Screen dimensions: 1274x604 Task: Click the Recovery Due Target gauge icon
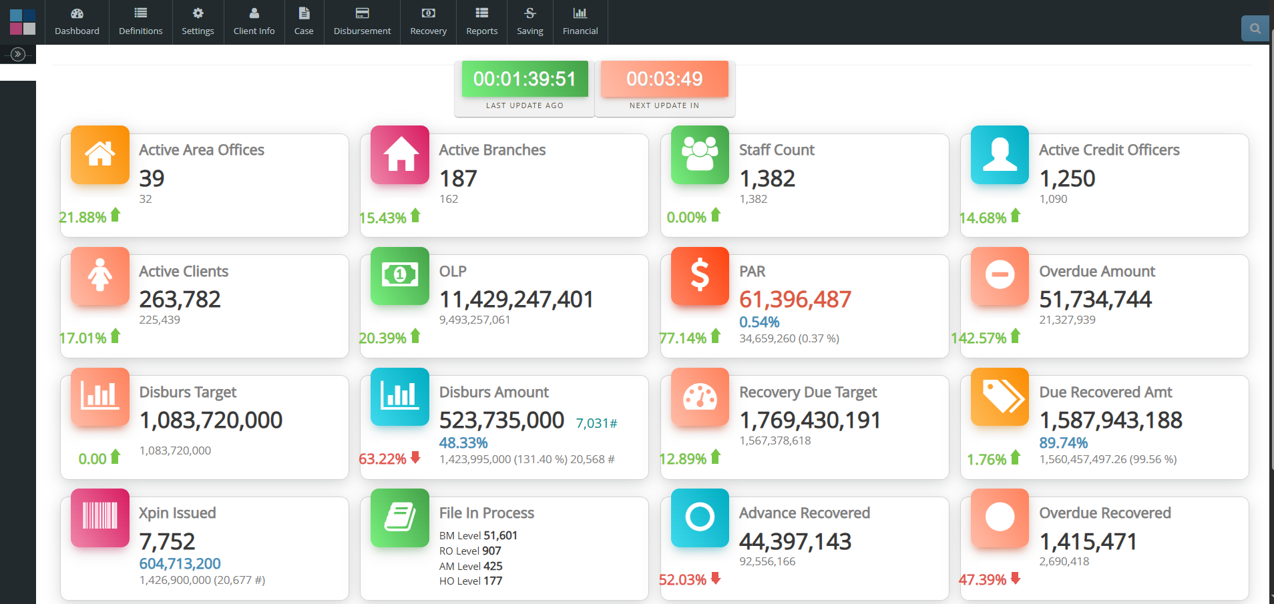[x=699, y=396]
